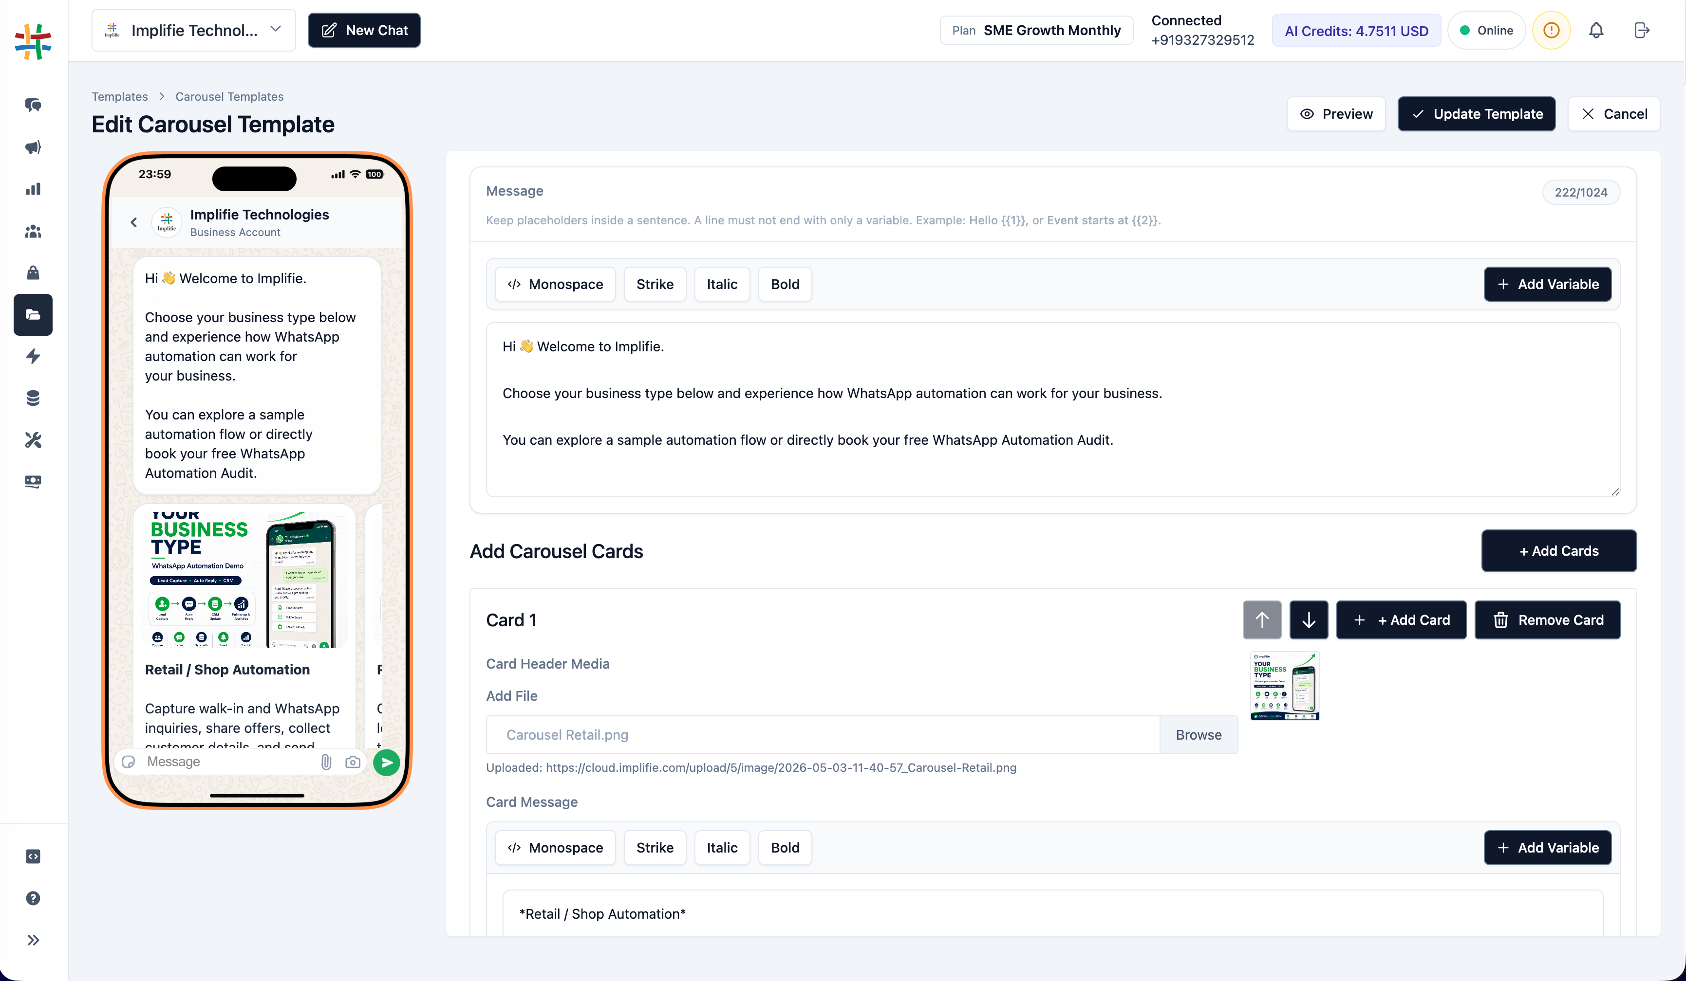Browse for a card header file
This screenshot has width=1686, height=981.
tap(1198, 735)
